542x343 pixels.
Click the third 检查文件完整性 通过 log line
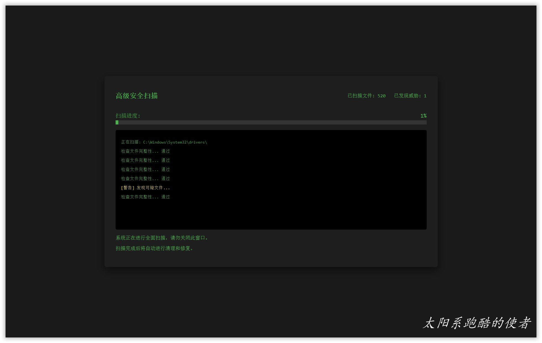pyautogui.click(x=145, y=170)
